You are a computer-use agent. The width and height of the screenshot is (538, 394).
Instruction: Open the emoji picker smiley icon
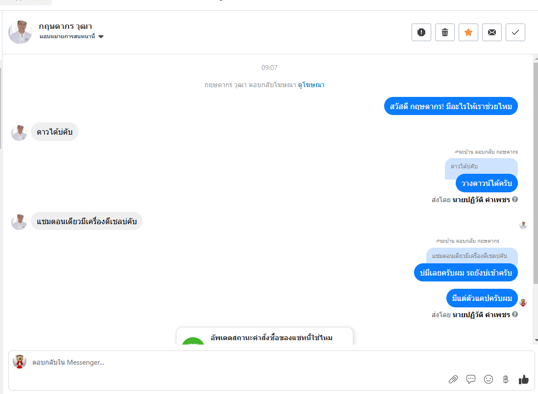pos(488,379)
